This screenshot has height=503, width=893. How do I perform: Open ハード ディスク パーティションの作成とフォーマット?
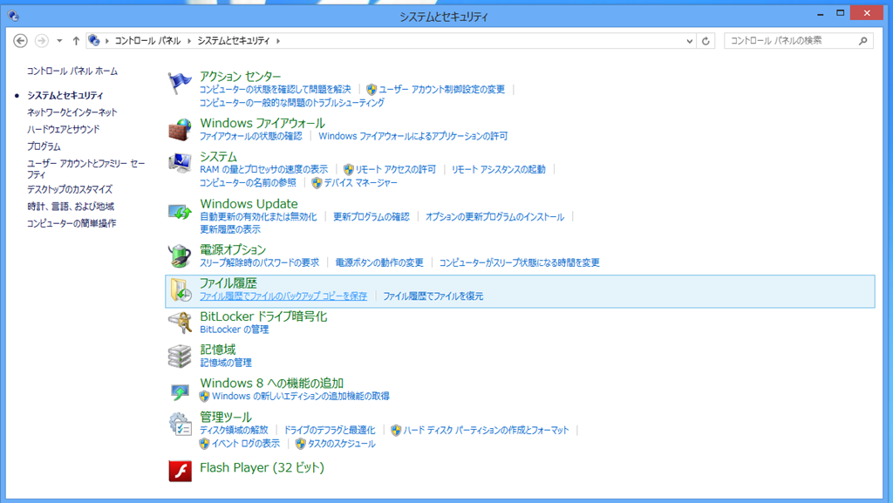(486, 430)
